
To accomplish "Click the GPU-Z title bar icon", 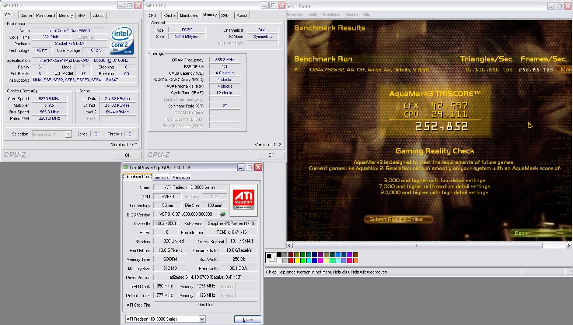I will 125,167.
